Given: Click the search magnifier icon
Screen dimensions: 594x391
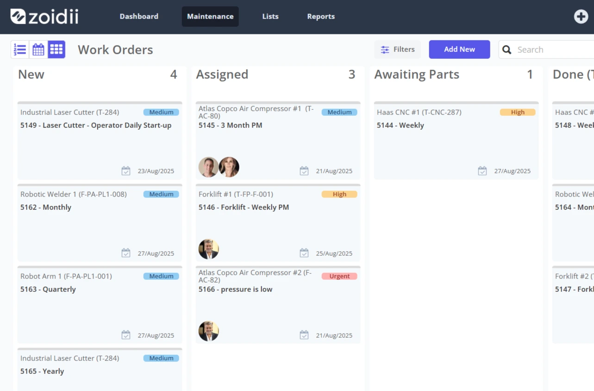Looking at the screenshot, I should coord(507,50).
